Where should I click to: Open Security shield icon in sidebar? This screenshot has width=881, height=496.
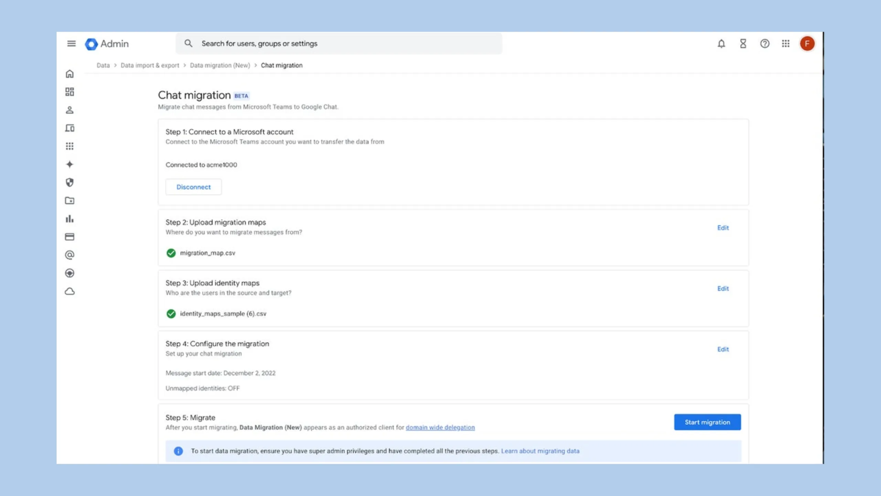pyautogui.click(x=70, y=182)
